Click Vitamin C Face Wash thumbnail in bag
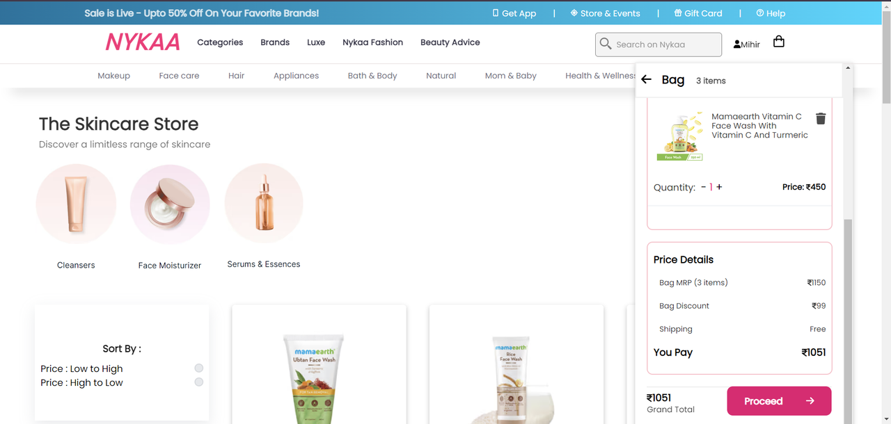Viewport: 891px width, 424px height. point(680,137)
